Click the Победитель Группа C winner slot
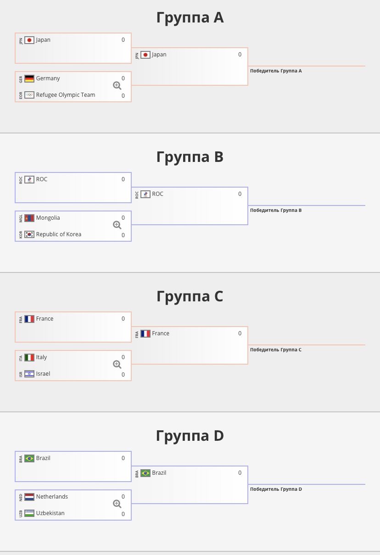The image size is (380, 555). point(276,350)
